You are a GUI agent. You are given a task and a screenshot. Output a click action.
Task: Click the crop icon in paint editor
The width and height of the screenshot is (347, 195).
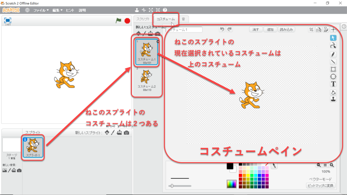311,29
